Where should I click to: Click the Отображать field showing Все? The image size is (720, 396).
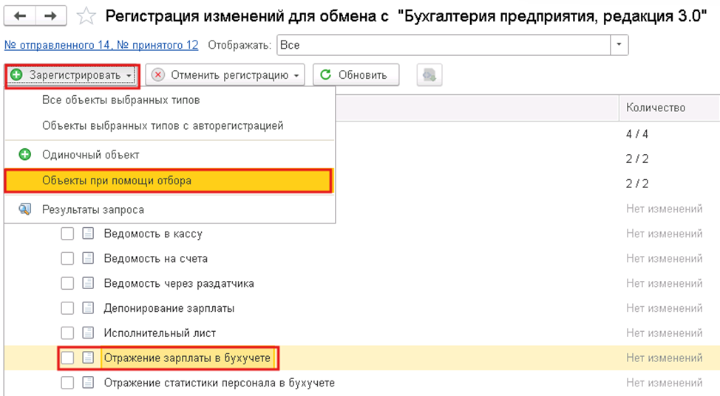(x=444, y=45)
